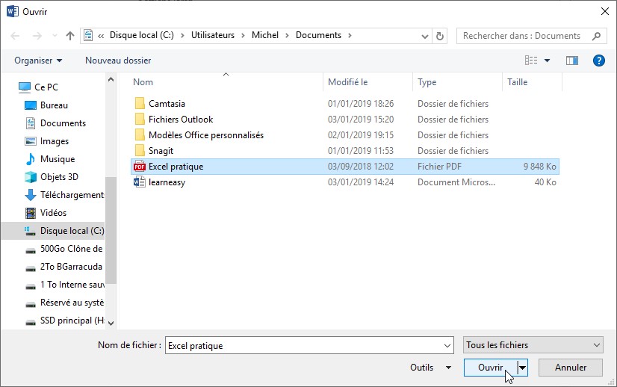Open the Organiser menu

click(x=38, y=61)
